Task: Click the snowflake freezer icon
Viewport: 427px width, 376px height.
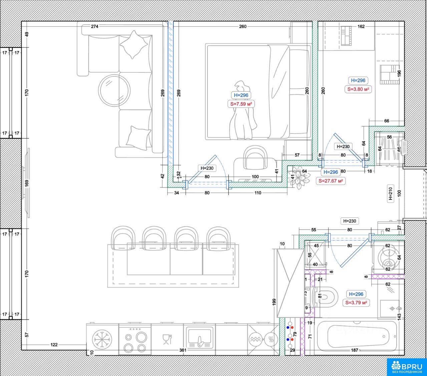Action: coord(102,339)
